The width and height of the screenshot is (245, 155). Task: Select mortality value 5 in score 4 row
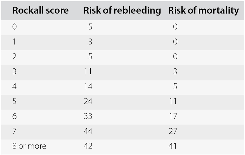tap(175, 86)
